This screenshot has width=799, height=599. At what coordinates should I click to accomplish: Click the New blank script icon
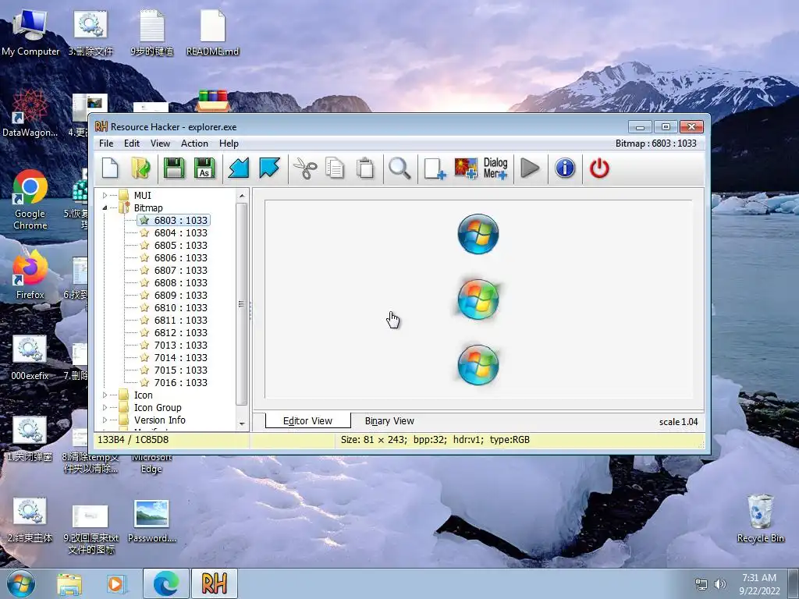pyautogui.click(x=110, y=168)
